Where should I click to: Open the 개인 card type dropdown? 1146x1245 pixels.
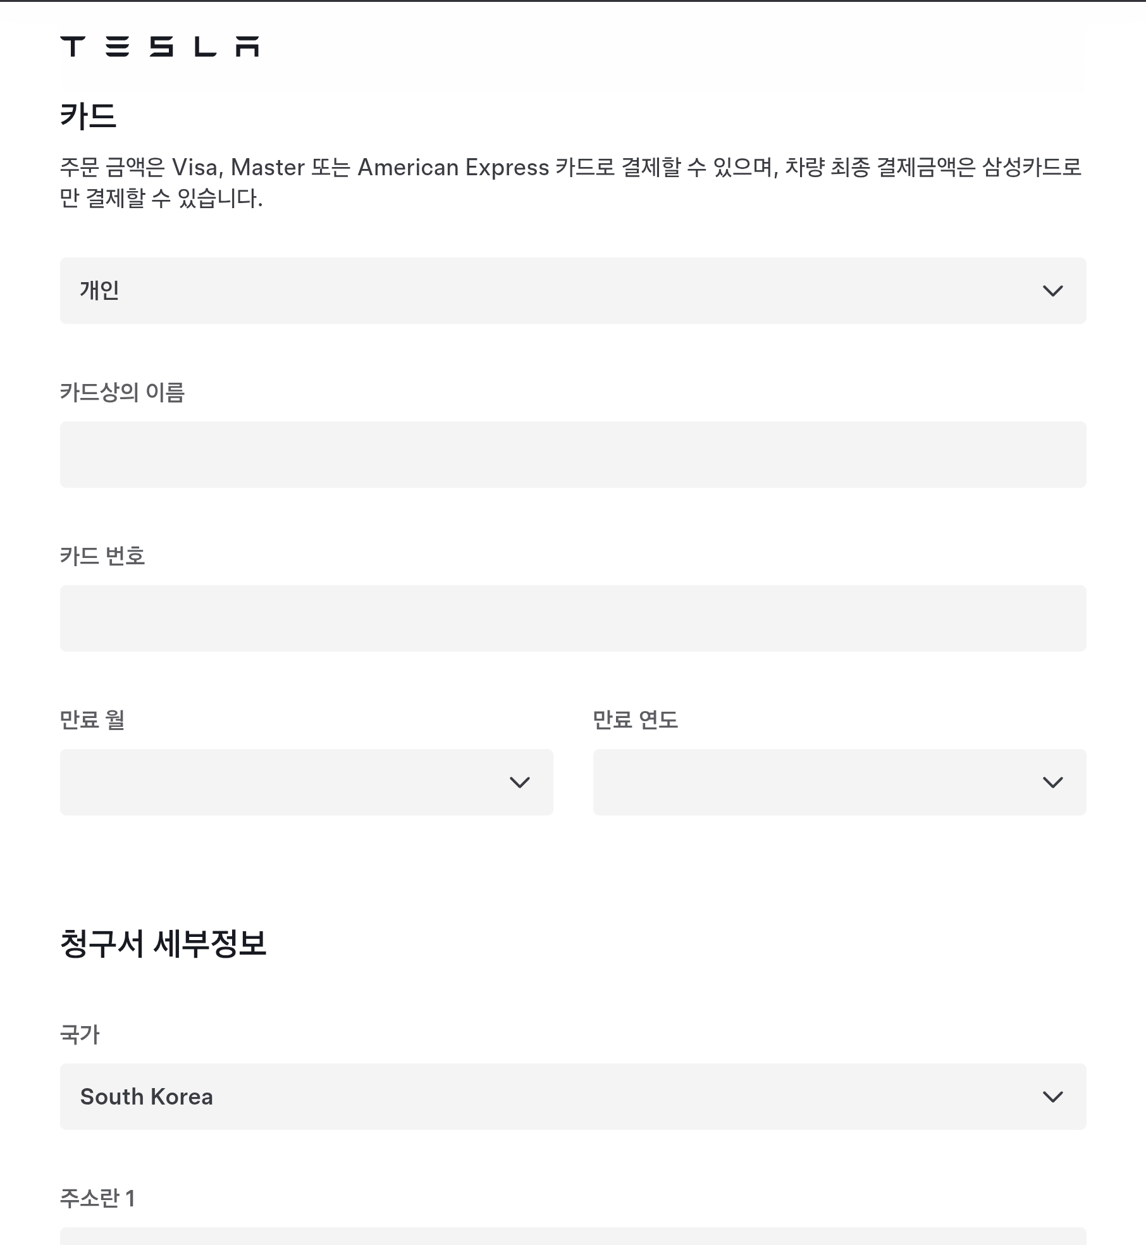(x=573, y=290)
